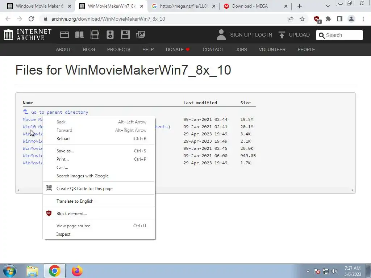Click the share page icon in address bar
Image resolution: width=371 pixels, height=278 pixels.
291,19
